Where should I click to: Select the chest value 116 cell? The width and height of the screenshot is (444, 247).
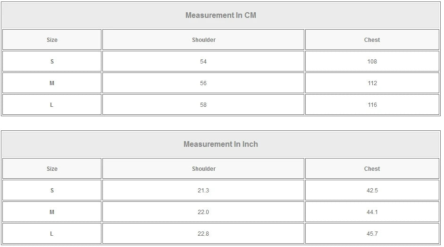(x=372, y=105)
